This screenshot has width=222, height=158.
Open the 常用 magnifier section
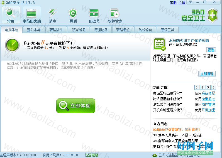pyautogui.click(x=11, y=15)
